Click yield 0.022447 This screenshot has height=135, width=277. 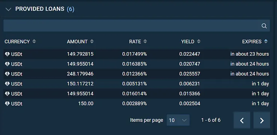tap(190, 54)
